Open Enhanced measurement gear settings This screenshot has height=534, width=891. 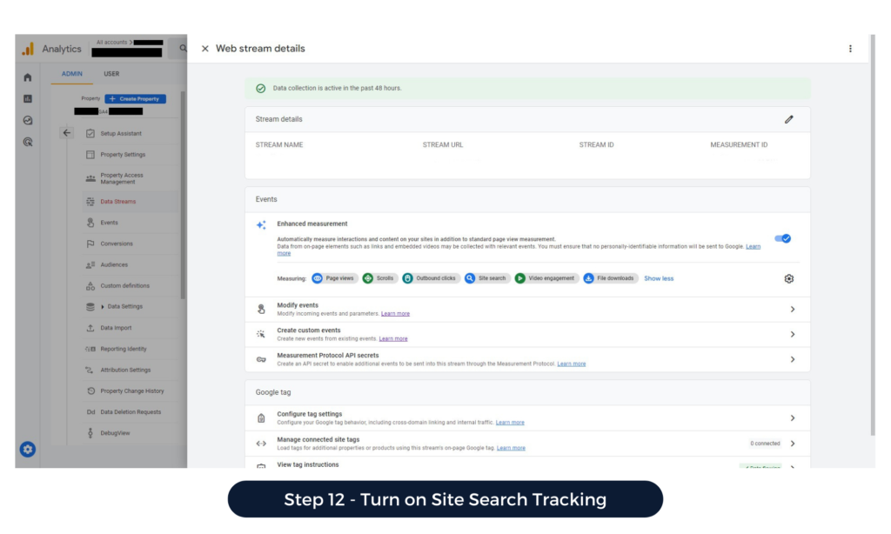[788, 278]
